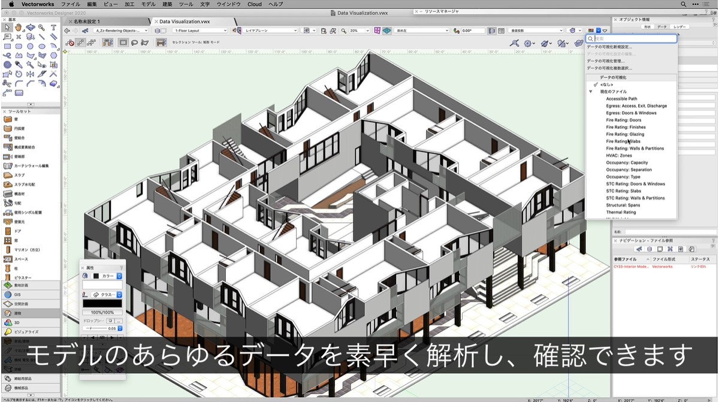Open the レイヤプレーン plane dropdown
The width and height of the screenshot is (719, 402).
point(270,31)
